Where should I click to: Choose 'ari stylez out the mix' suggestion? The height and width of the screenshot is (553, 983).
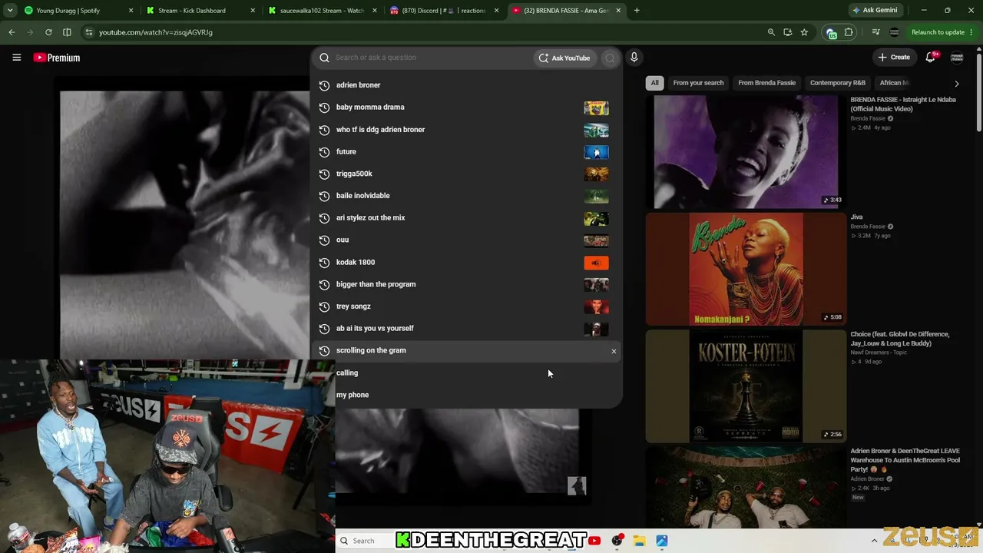(x=465, y=218)
